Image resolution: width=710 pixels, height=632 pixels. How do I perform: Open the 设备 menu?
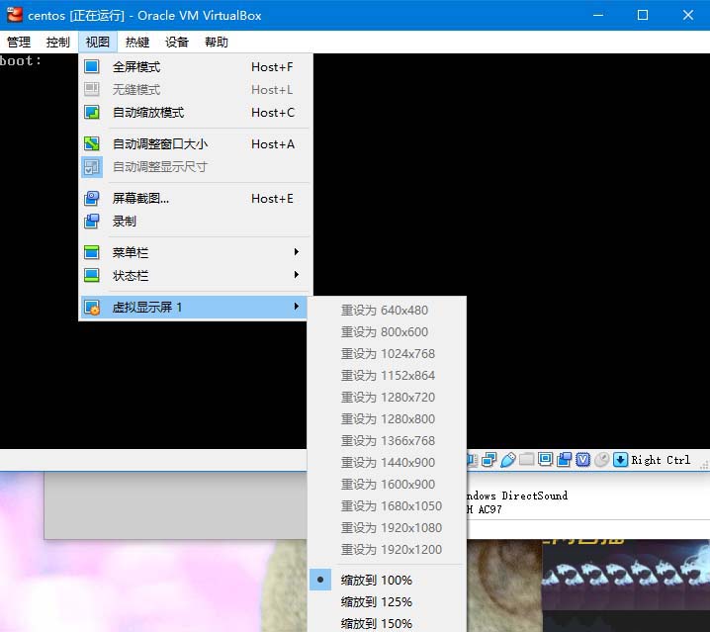(x=177, y=43)
